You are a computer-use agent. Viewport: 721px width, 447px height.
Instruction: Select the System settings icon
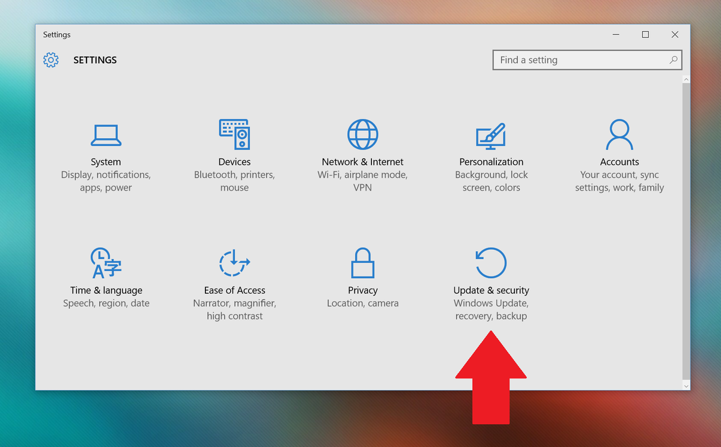(x=106, y=134)
